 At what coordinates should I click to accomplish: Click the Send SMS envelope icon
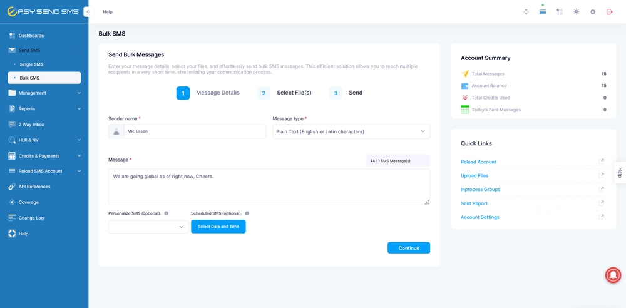[x=12, y=50]
